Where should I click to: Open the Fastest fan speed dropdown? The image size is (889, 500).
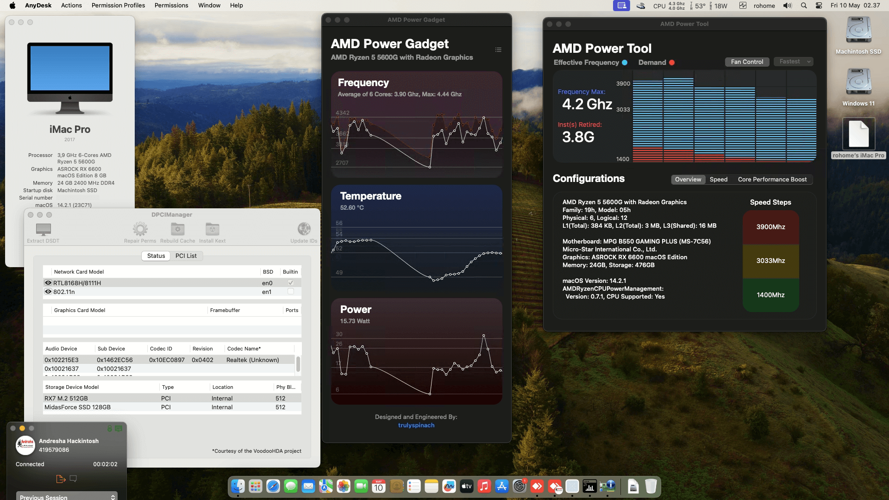pyautogui.click(x=793, y=62)
